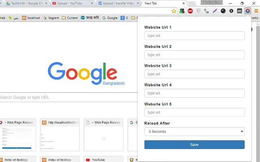Viewport: 260px width, 162px height.
Task: Open the Bengali-titled bookmark
Action: pos(90,18)
